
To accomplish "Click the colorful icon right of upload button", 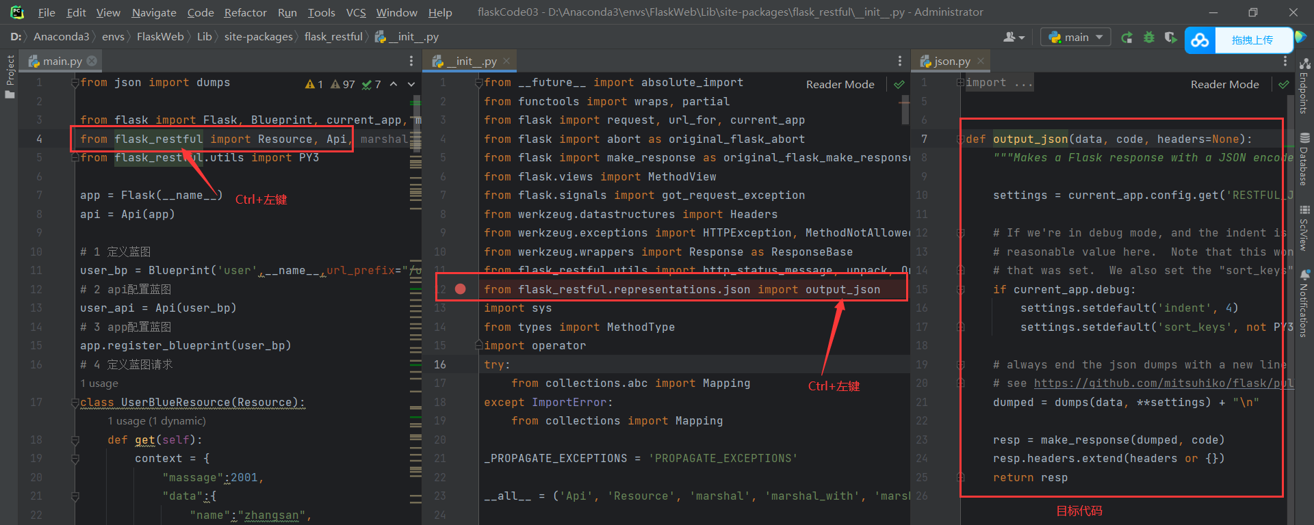I will point(1300,38).
